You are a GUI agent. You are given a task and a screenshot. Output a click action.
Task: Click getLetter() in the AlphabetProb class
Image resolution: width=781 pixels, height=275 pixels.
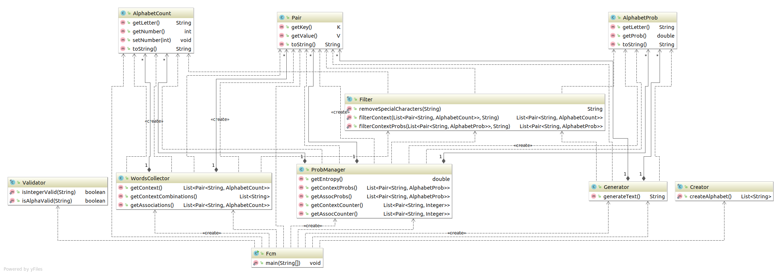coord(636,27)
